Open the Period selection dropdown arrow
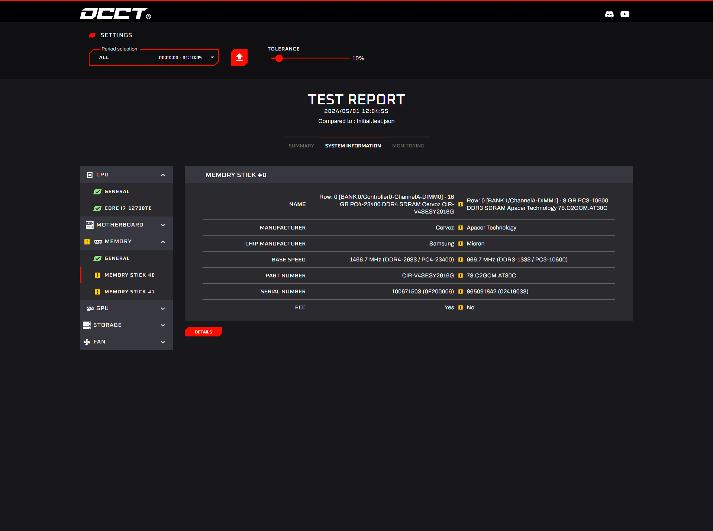Screen dimensions: 713x531 212,58
